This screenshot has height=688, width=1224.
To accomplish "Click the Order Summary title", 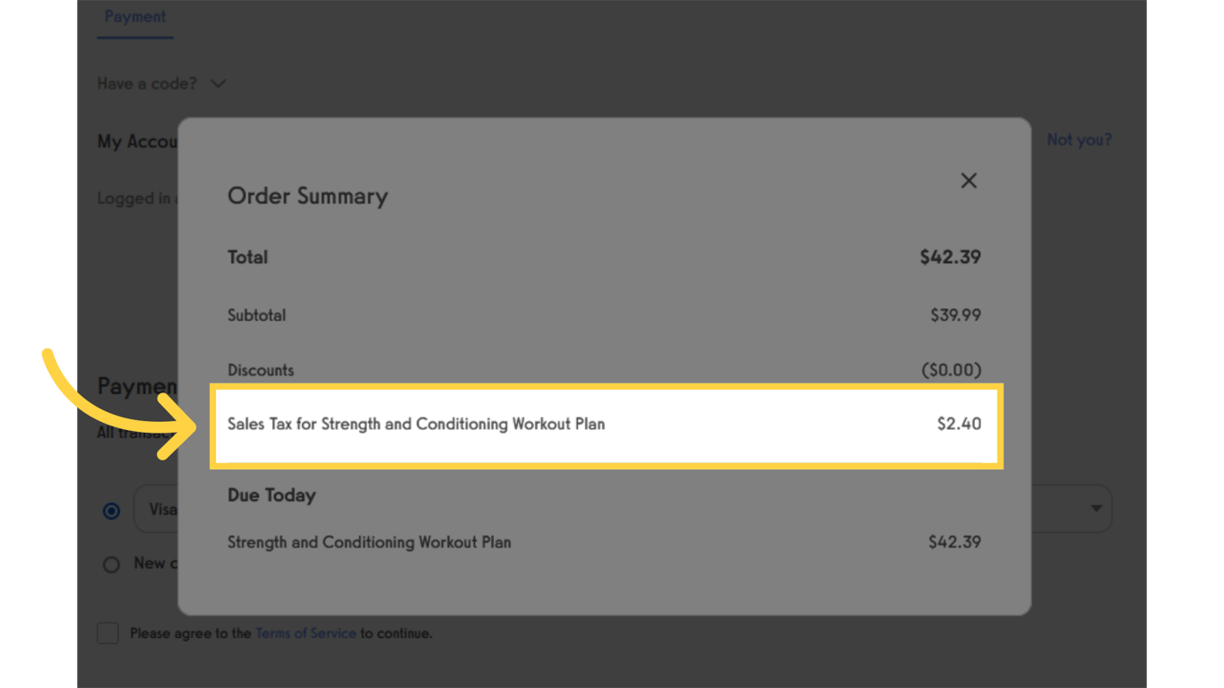I will click(307, 196).
